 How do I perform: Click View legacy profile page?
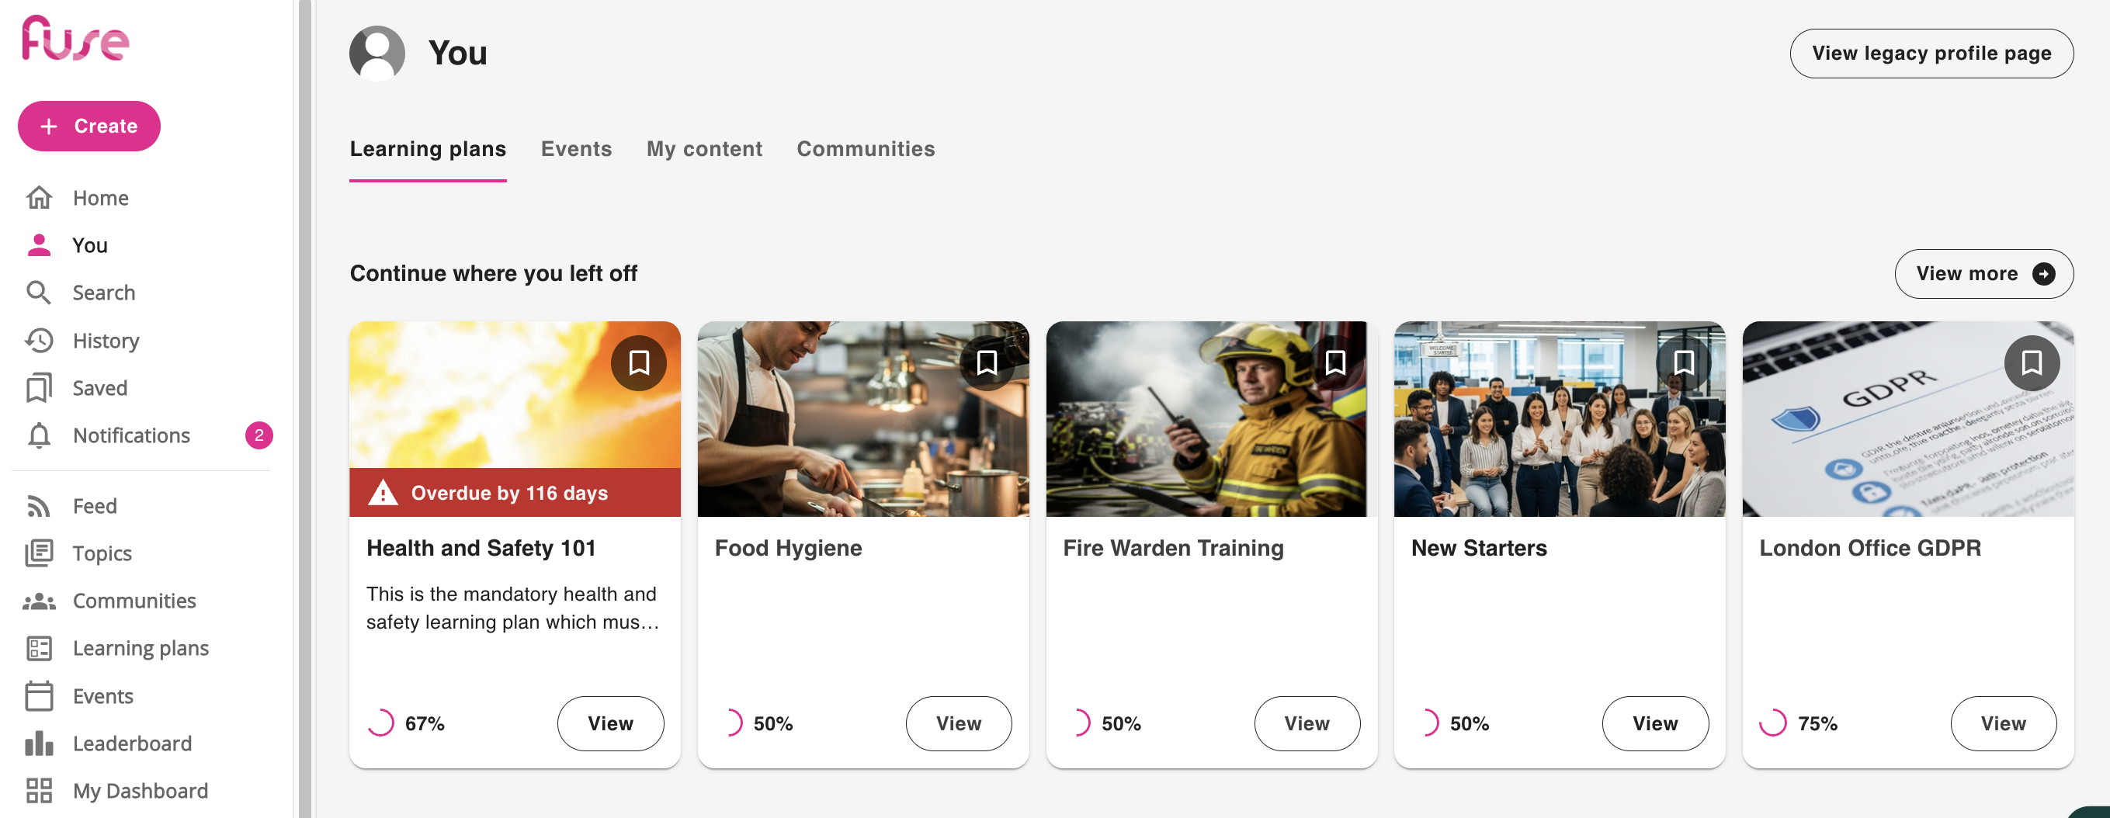pyautogui.click(x=1931, y=54)
